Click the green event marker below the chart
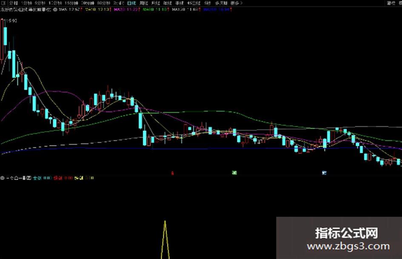Screen dimensions: 402x259 (234, 173)
